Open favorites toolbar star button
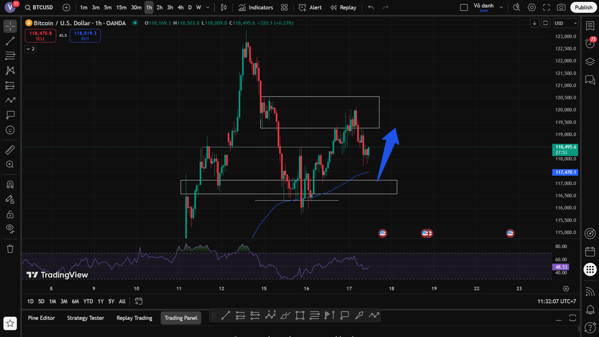This screenshot has height=337, width=599. (x=10, y=323)
